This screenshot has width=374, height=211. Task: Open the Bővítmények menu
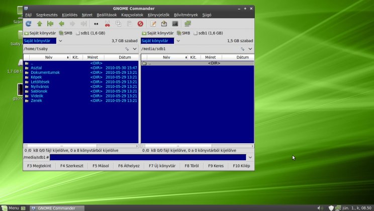(186, 15)
